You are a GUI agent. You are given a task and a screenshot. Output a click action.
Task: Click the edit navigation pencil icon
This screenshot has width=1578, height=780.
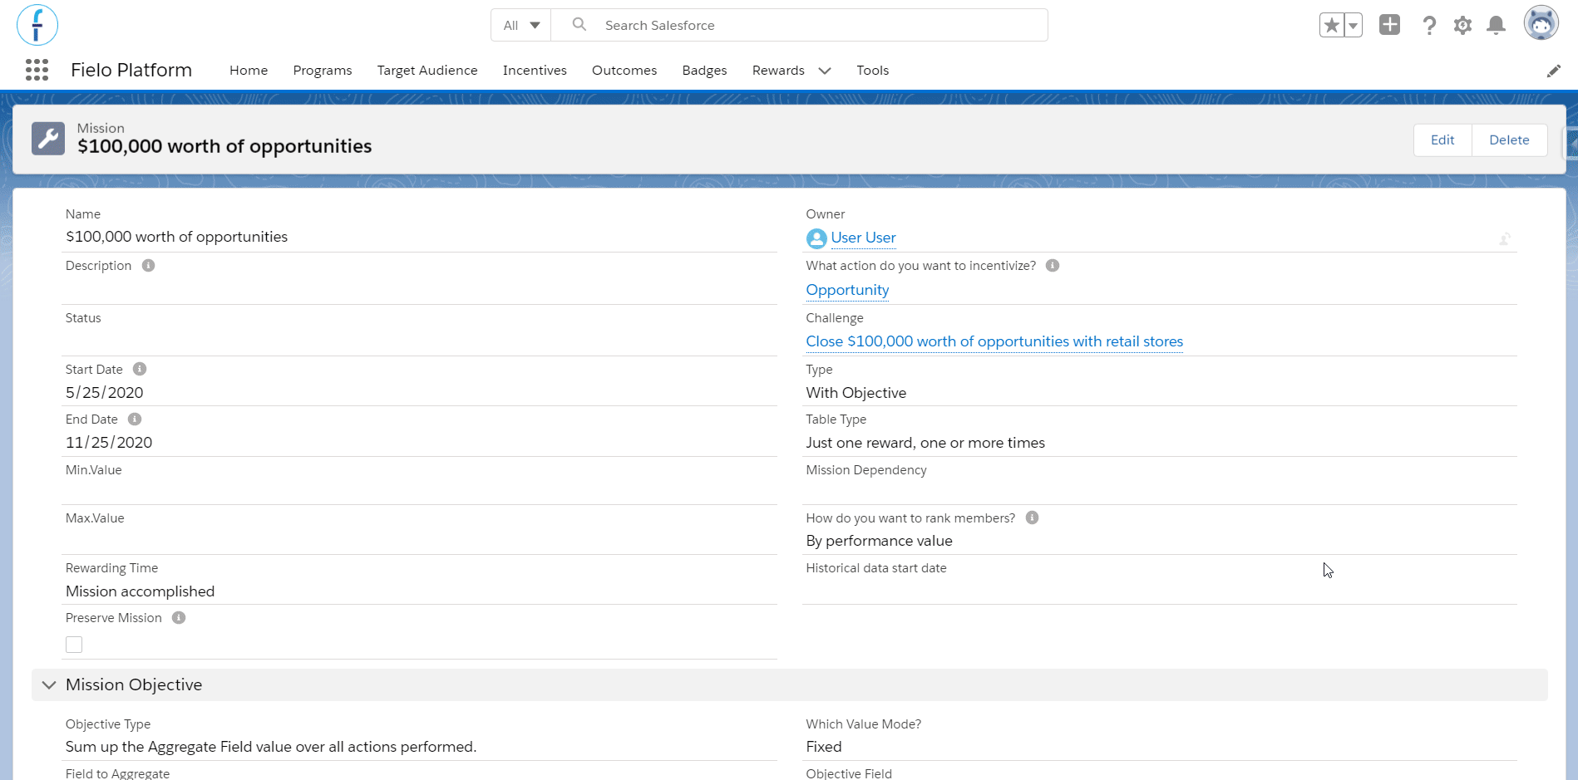[x=1553, y=71]
